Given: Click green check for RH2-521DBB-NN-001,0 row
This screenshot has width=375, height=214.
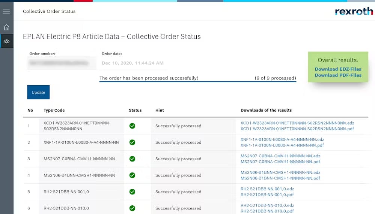Looking at the screenshot, I should pos(132,192).
